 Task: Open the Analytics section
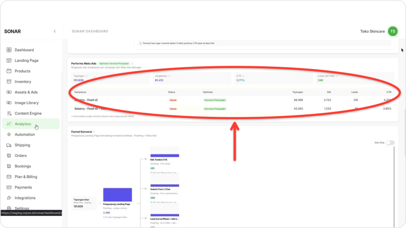tap(31, 124)
